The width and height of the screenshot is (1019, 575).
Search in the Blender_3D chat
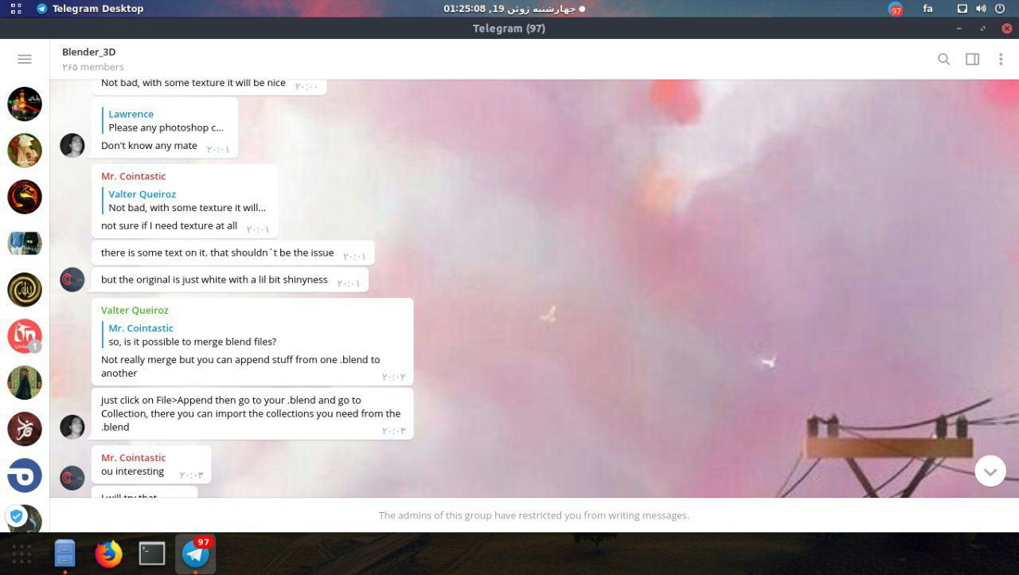943,59
